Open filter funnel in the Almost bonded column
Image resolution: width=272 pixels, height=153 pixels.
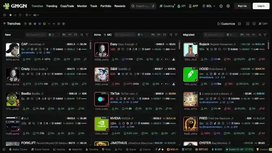click(x=176, y=35)
